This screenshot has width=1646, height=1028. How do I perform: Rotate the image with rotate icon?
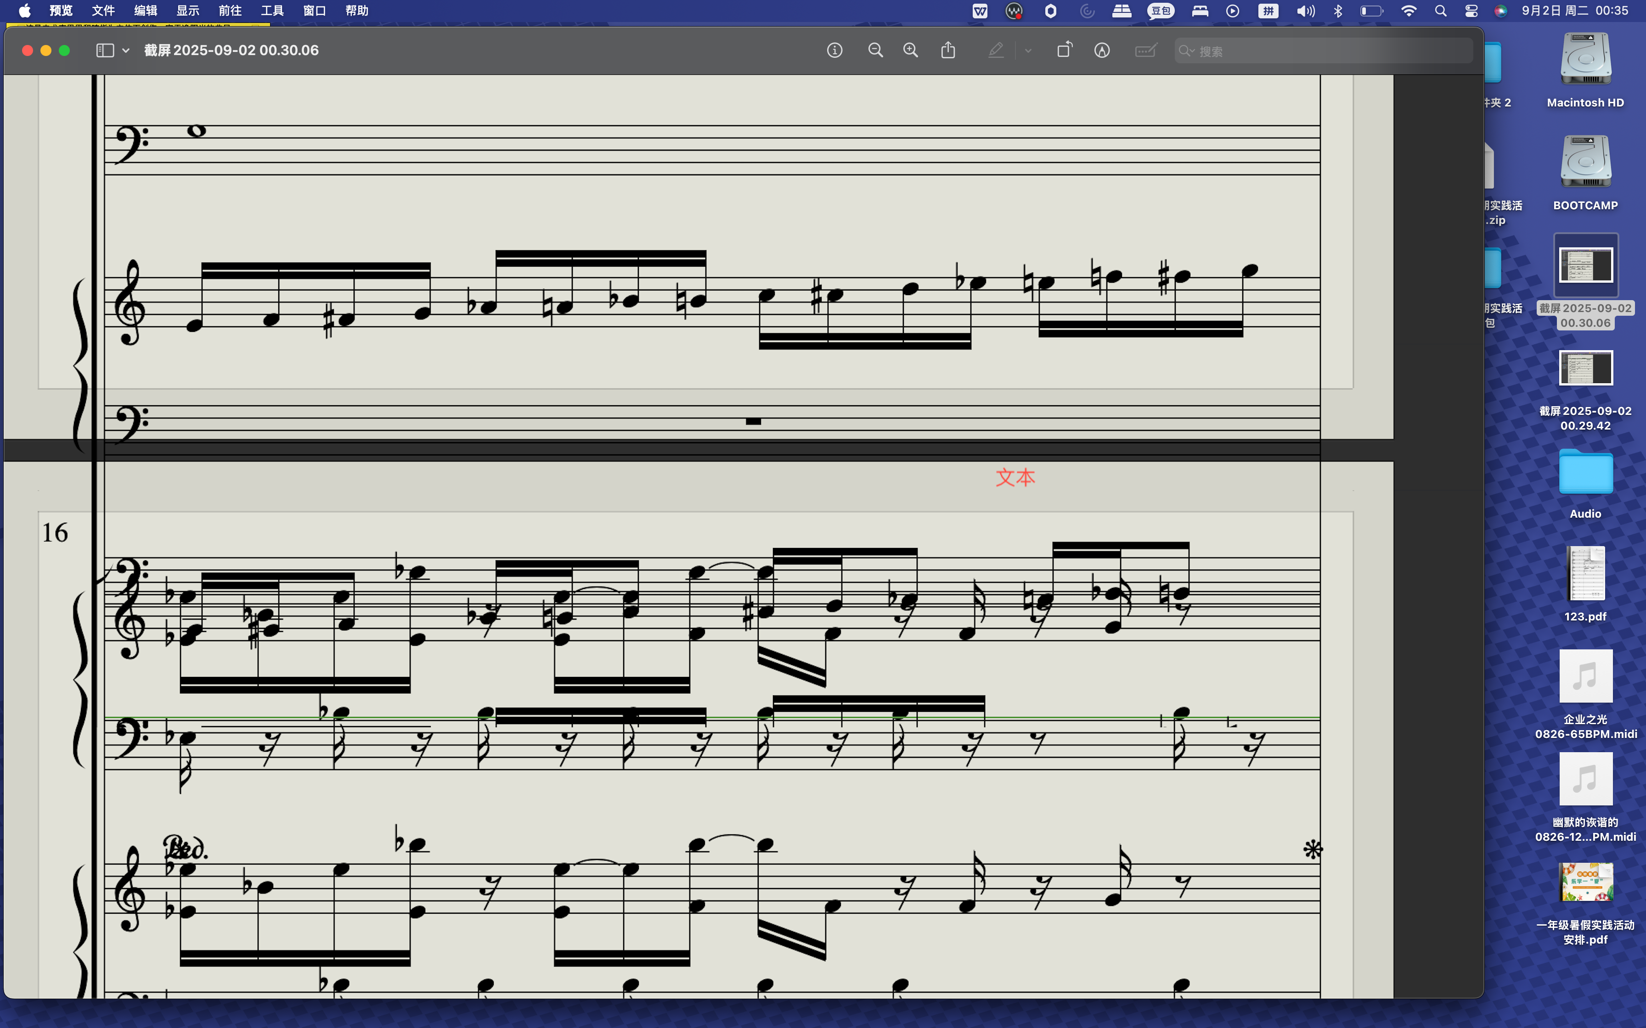1064,50
